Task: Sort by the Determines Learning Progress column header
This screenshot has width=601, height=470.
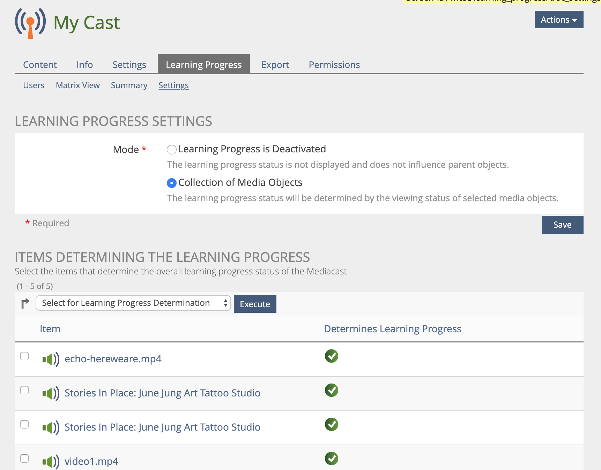Action: (392, 329)
